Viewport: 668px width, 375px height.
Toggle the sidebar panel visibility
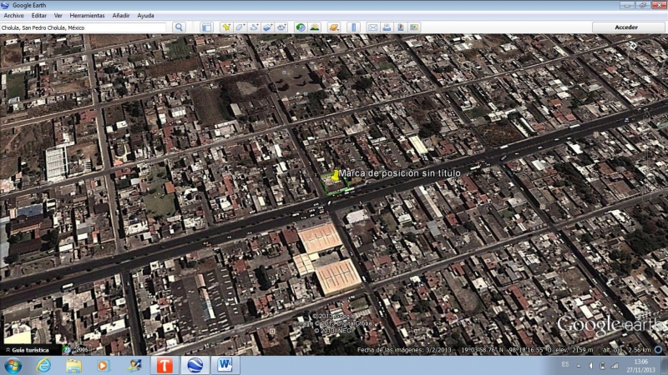[206, 27]
